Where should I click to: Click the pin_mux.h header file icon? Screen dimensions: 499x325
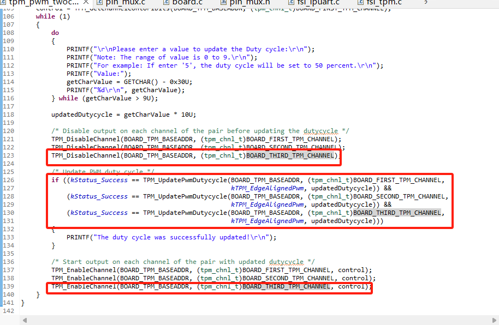coord(224,2)
